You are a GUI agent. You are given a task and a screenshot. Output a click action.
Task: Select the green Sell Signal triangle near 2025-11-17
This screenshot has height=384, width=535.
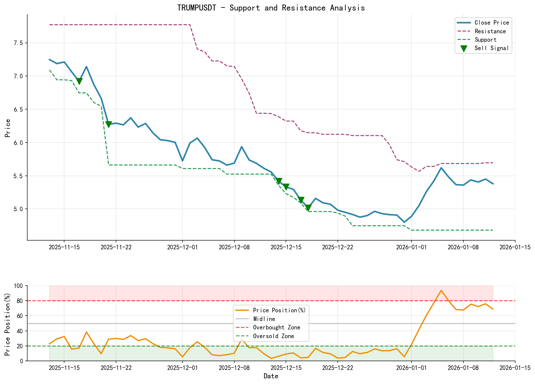[x=79, y=80]
